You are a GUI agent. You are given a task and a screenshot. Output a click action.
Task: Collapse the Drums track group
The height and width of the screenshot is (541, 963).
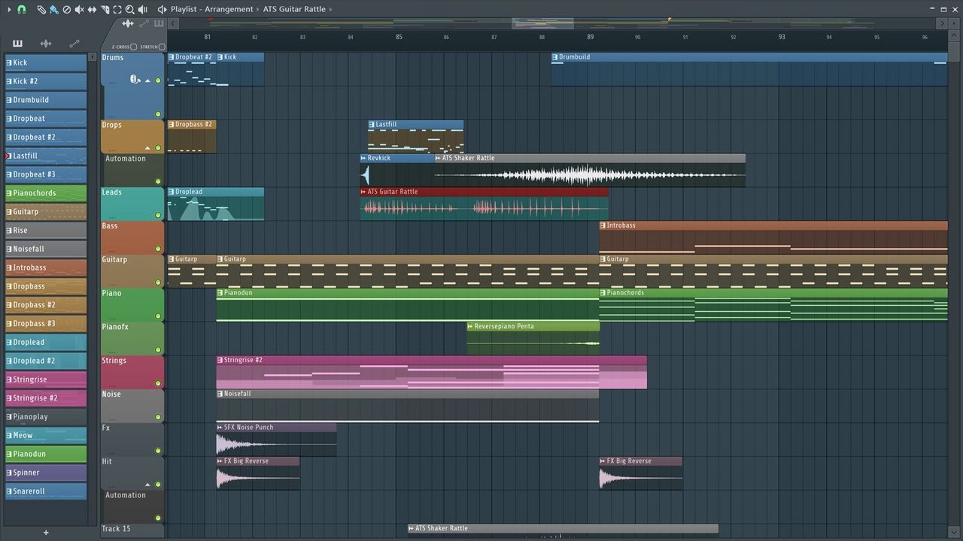click(147, 79)
